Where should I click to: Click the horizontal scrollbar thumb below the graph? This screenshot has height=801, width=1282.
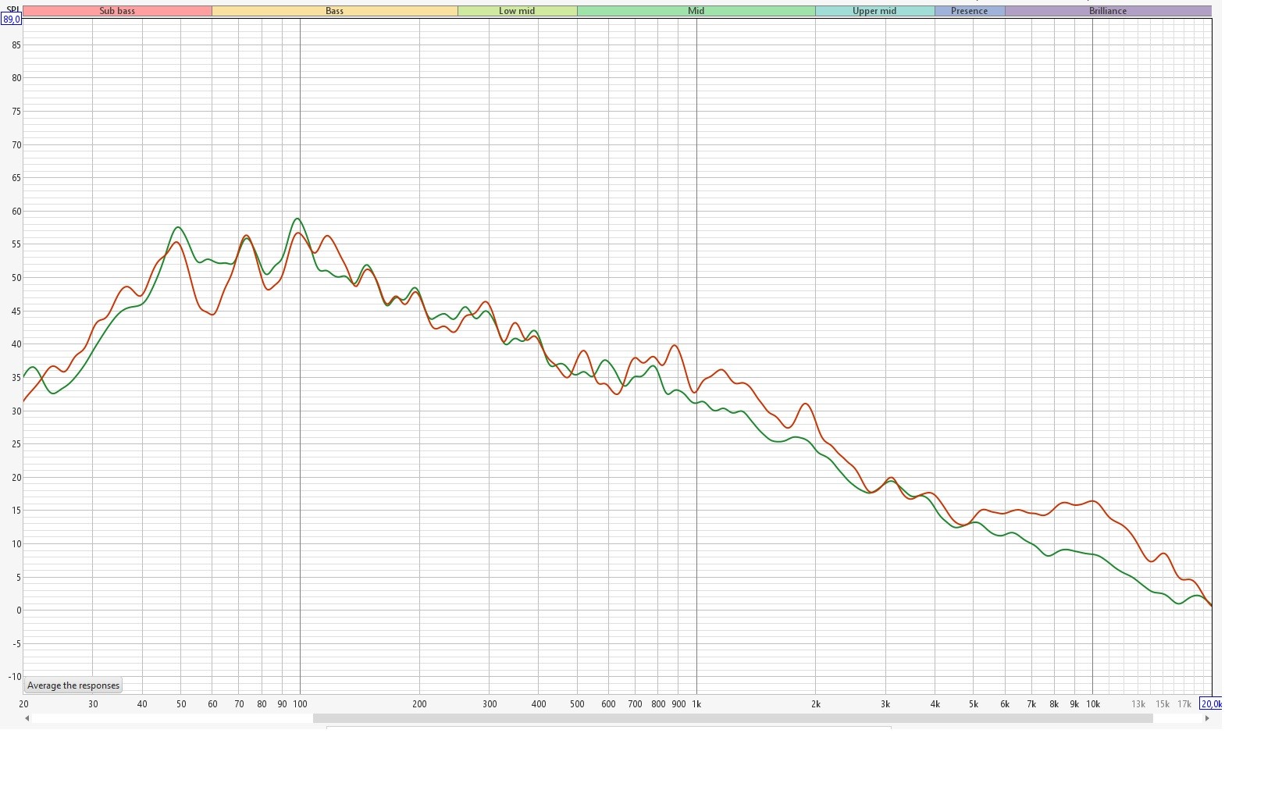732,718
